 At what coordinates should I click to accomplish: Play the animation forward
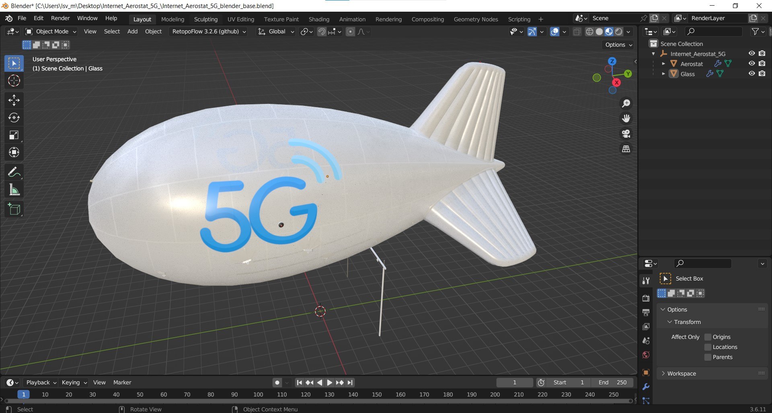(329, 382)
